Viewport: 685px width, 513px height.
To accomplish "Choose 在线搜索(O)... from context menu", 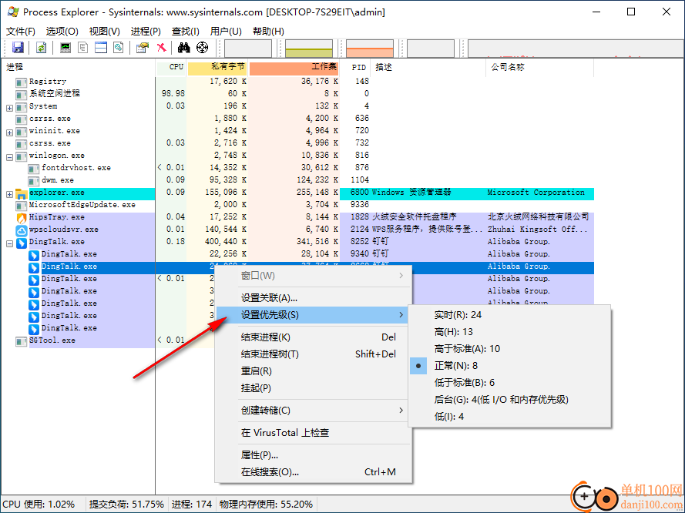I will point(314,472).
